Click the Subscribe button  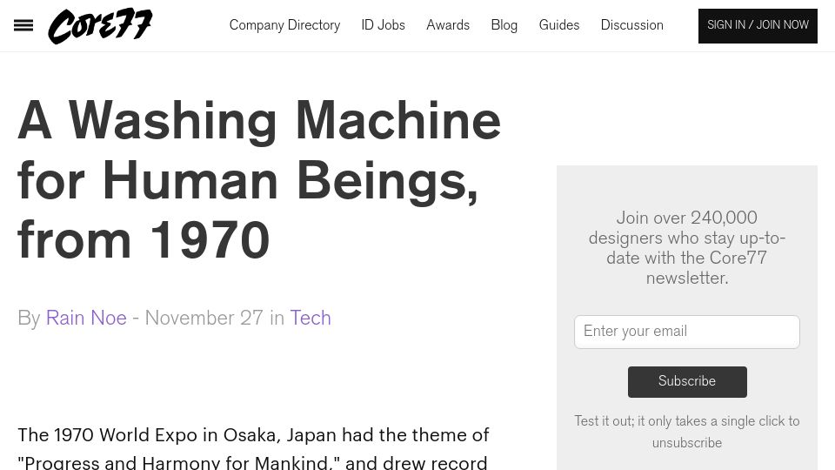[x=687, y=381]
